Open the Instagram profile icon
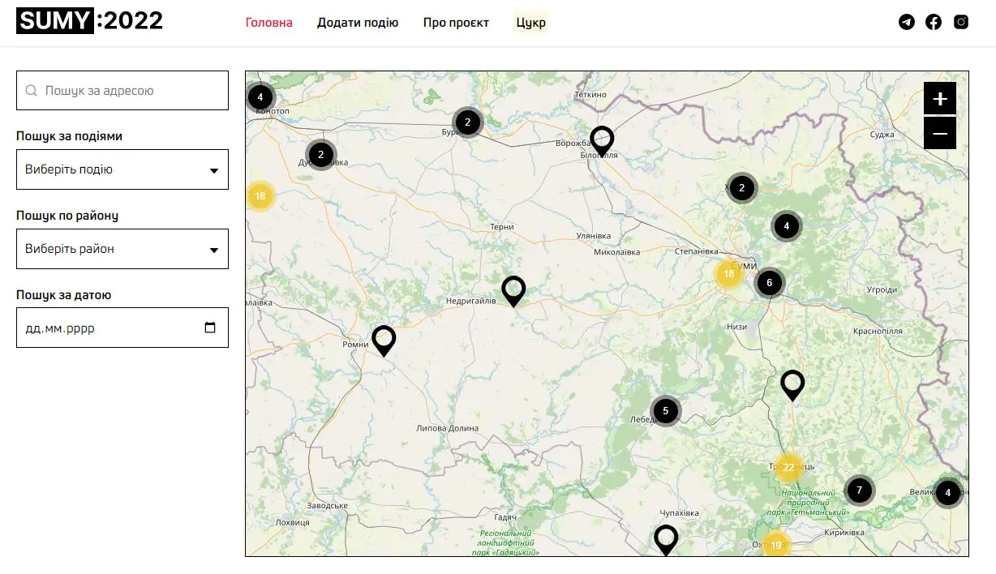This screenshot has height=574, width=996. [x=961, y=22]
